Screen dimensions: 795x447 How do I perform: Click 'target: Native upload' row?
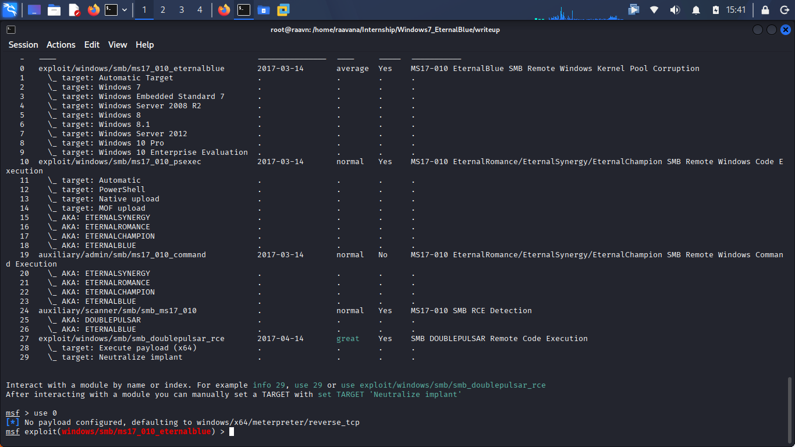click(x=104, y=199)
